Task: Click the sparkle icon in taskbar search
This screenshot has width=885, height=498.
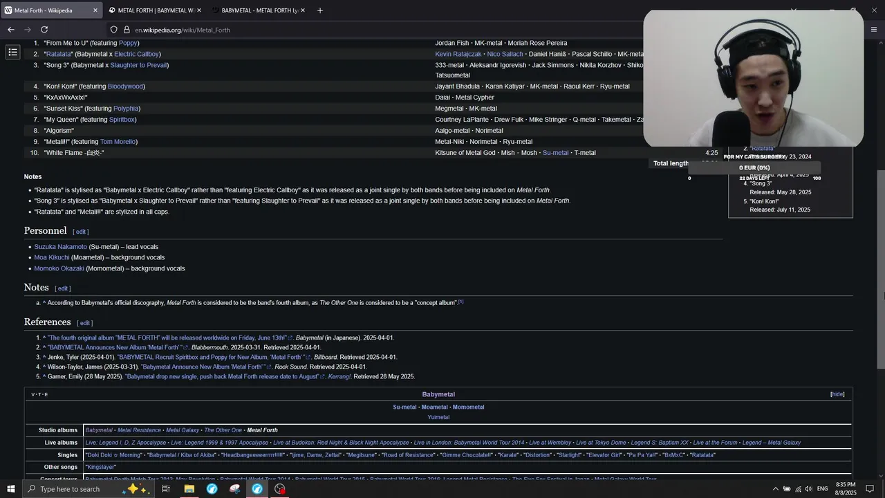Action: coord(135,488)
